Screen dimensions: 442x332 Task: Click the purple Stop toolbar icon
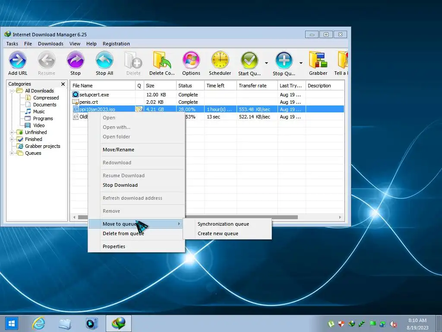[75, 63]
